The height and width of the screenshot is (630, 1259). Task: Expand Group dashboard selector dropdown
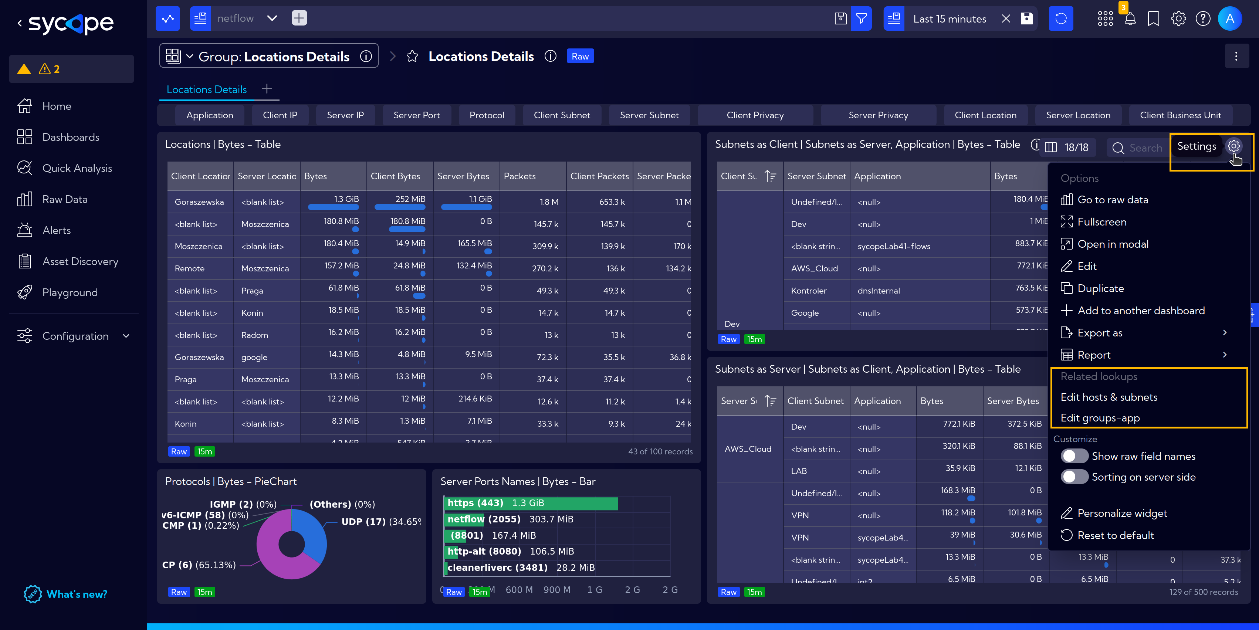click(190, 56)
